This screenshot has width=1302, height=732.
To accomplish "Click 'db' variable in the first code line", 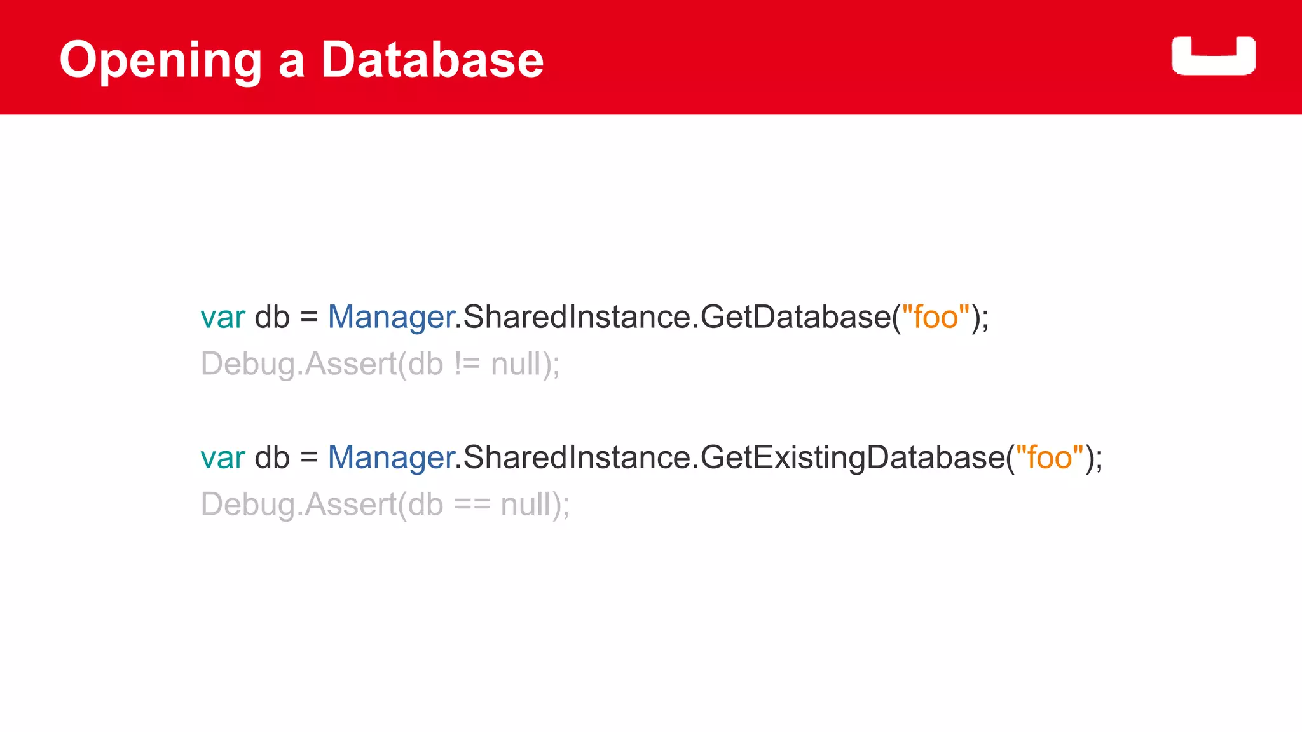I will (x=272, y=317).
